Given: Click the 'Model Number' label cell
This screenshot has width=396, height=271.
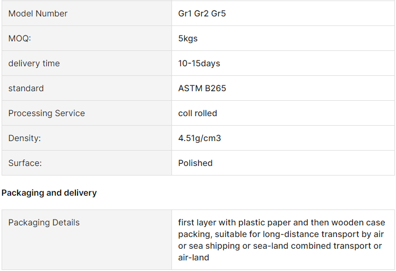Looking at the screenshot, I should click(38, 14).
